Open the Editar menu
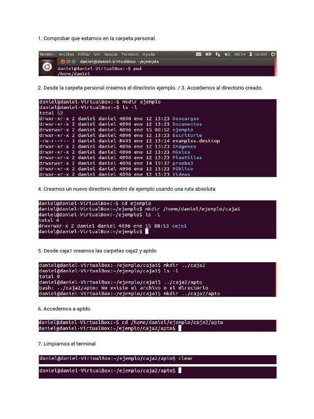The image size is (314, 419). pos(83,54)
